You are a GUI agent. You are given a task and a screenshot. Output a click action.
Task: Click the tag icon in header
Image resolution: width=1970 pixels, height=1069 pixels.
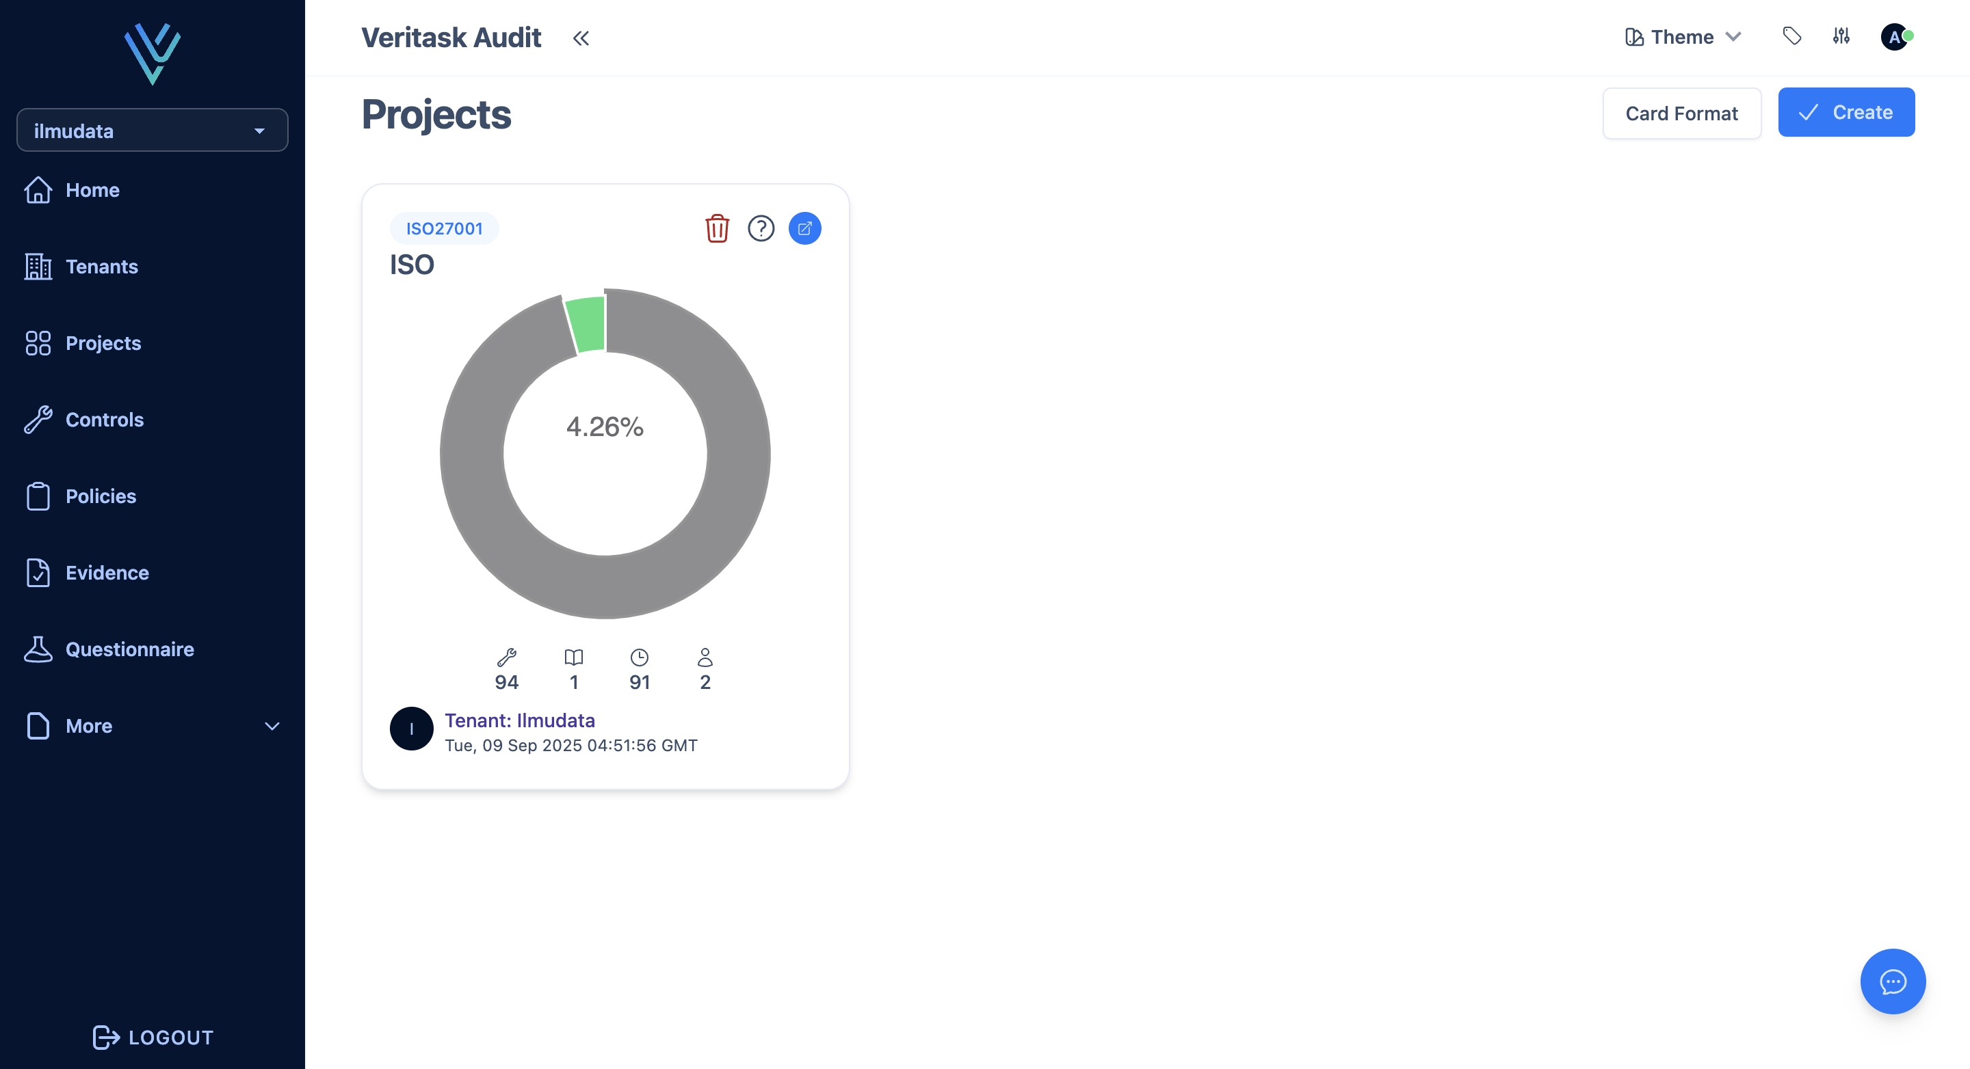pos(1792,36)
